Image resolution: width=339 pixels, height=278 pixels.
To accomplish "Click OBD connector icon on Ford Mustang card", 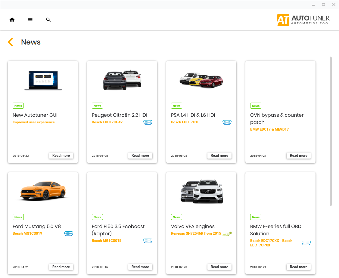I will [69, 233].
